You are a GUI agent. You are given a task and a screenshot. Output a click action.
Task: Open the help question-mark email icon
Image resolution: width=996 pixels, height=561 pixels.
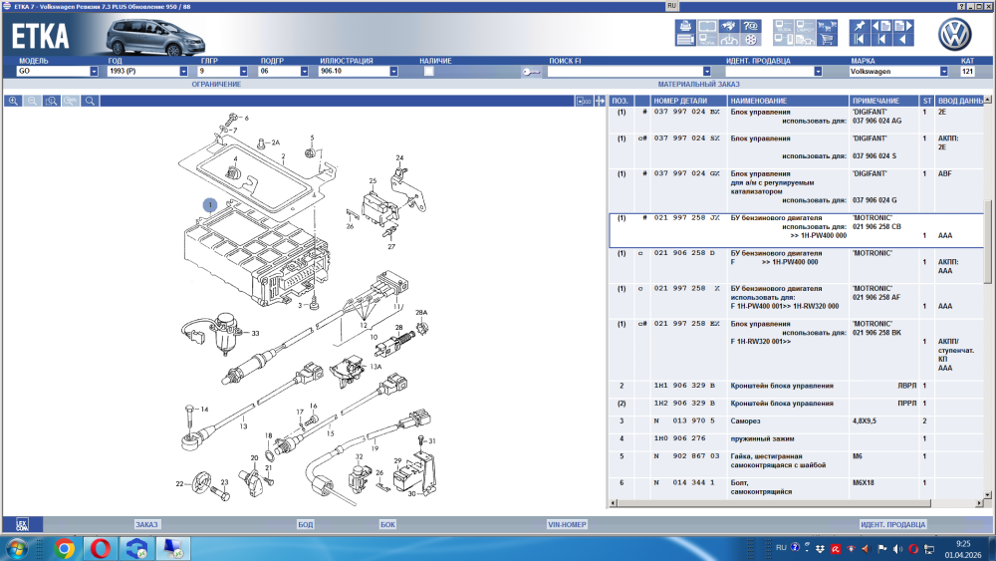[750, 26]
